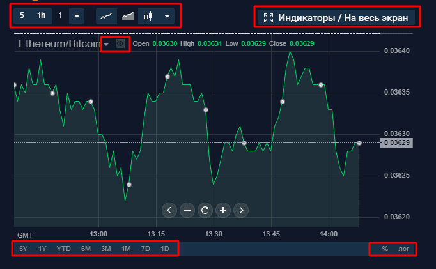Select the 3M range
Screen dimensions: 436x269
click(x=106, y=249)
